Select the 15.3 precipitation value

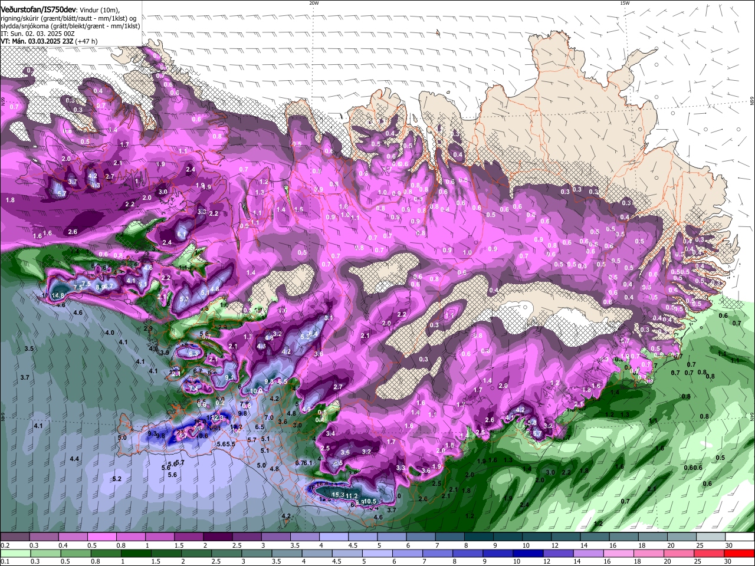338,494
